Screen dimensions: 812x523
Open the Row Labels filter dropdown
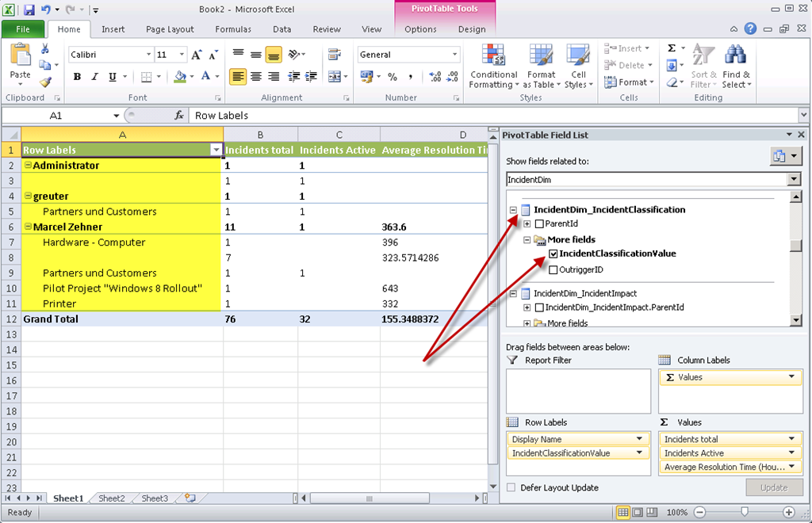coord(216,150)
